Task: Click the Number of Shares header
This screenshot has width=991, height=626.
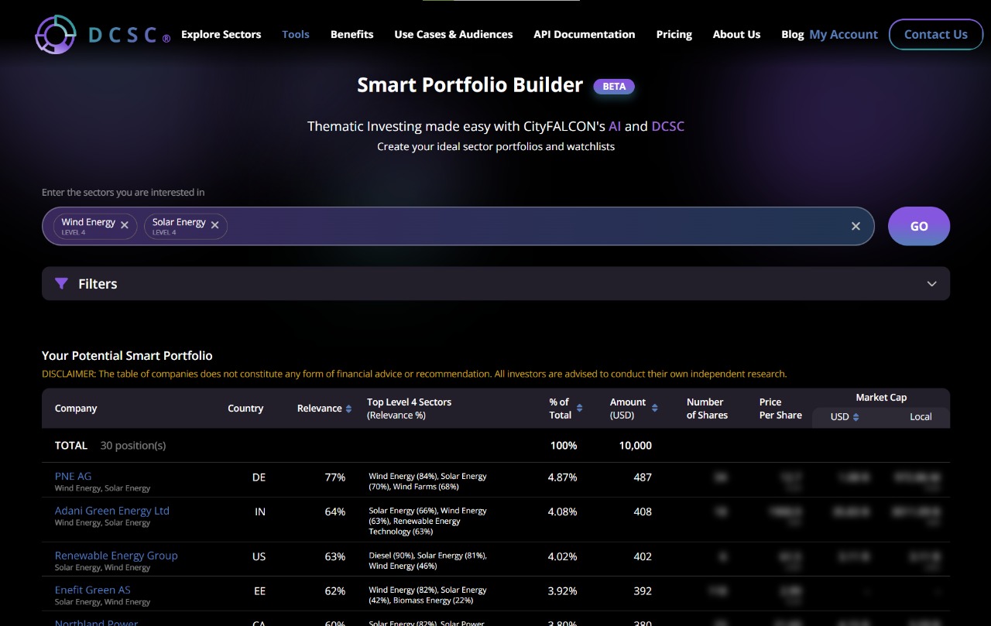Action: point(707,409)
